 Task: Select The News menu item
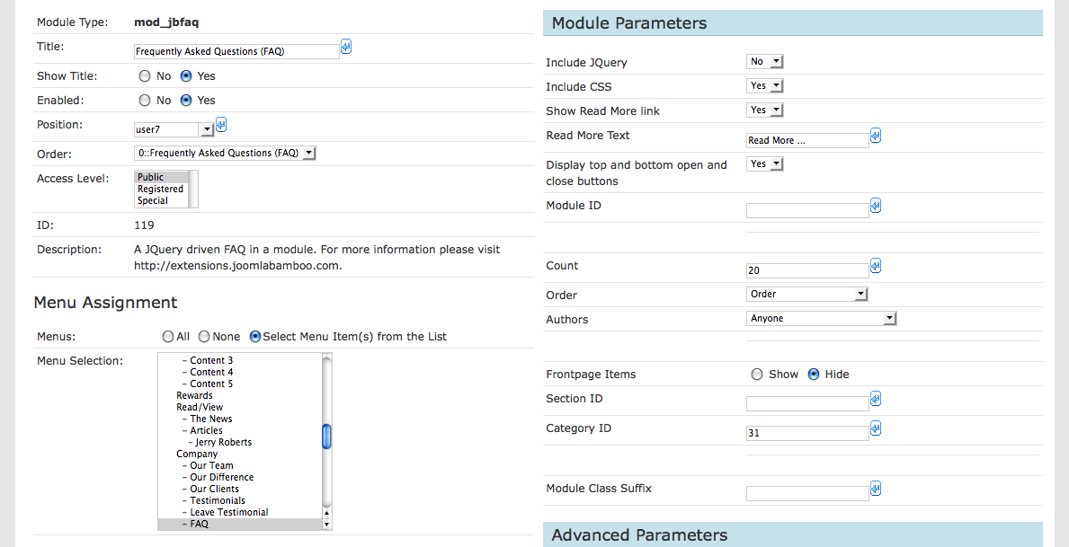pyautogui.click(x=239, y=419)
